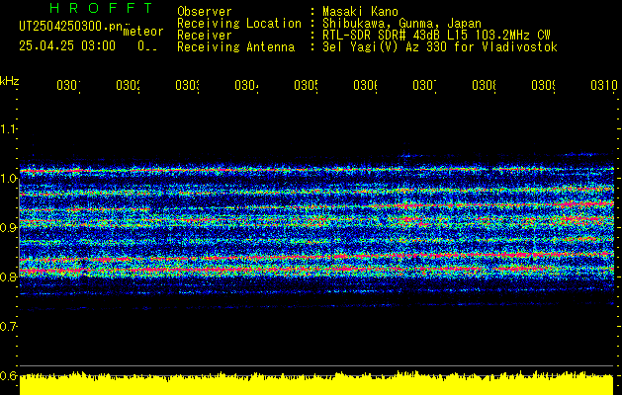Click the name Masaki Kano
622x395 pixels.
tap(360, 12)
